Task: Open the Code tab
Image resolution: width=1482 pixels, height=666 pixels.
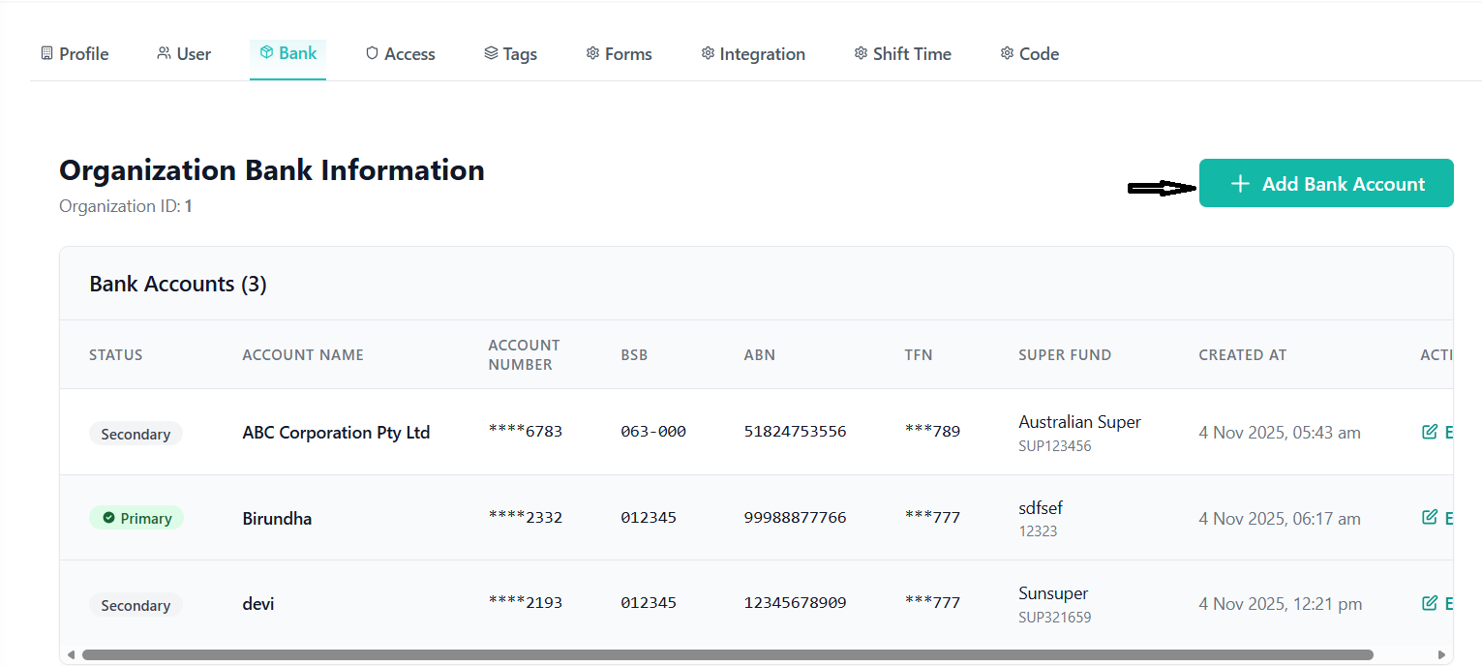Action: click(1029, 54)
